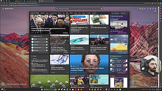Open Windows Start button on the taskbar
162x91 pixels.
click(42, 89)
